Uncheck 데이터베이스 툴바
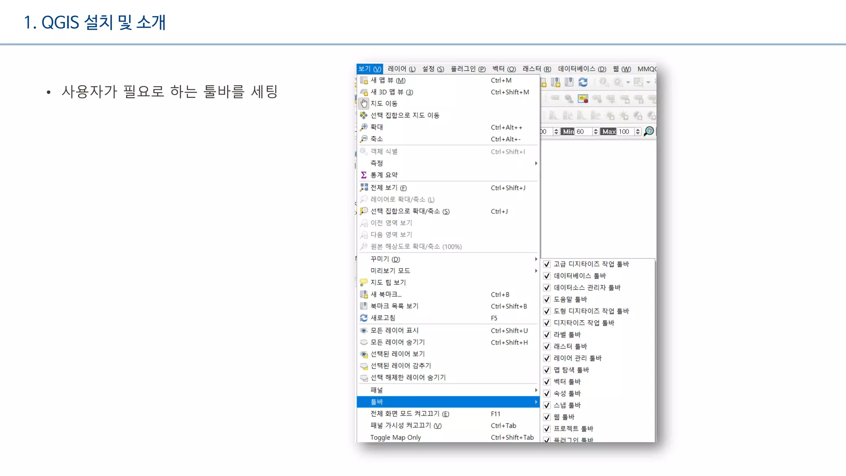The image size is (846, 476). tap(547, 276)
